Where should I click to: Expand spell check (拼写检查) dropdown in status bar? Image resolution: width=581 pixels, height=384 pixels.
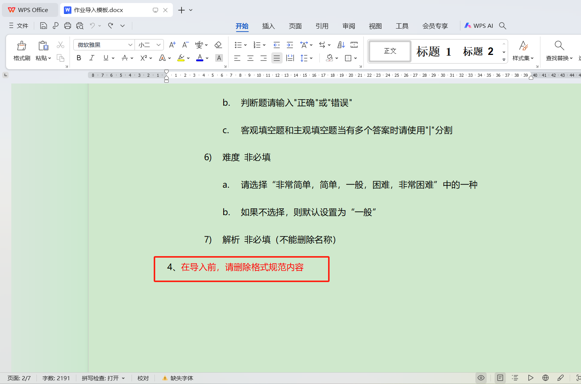(x=123, y=378)
